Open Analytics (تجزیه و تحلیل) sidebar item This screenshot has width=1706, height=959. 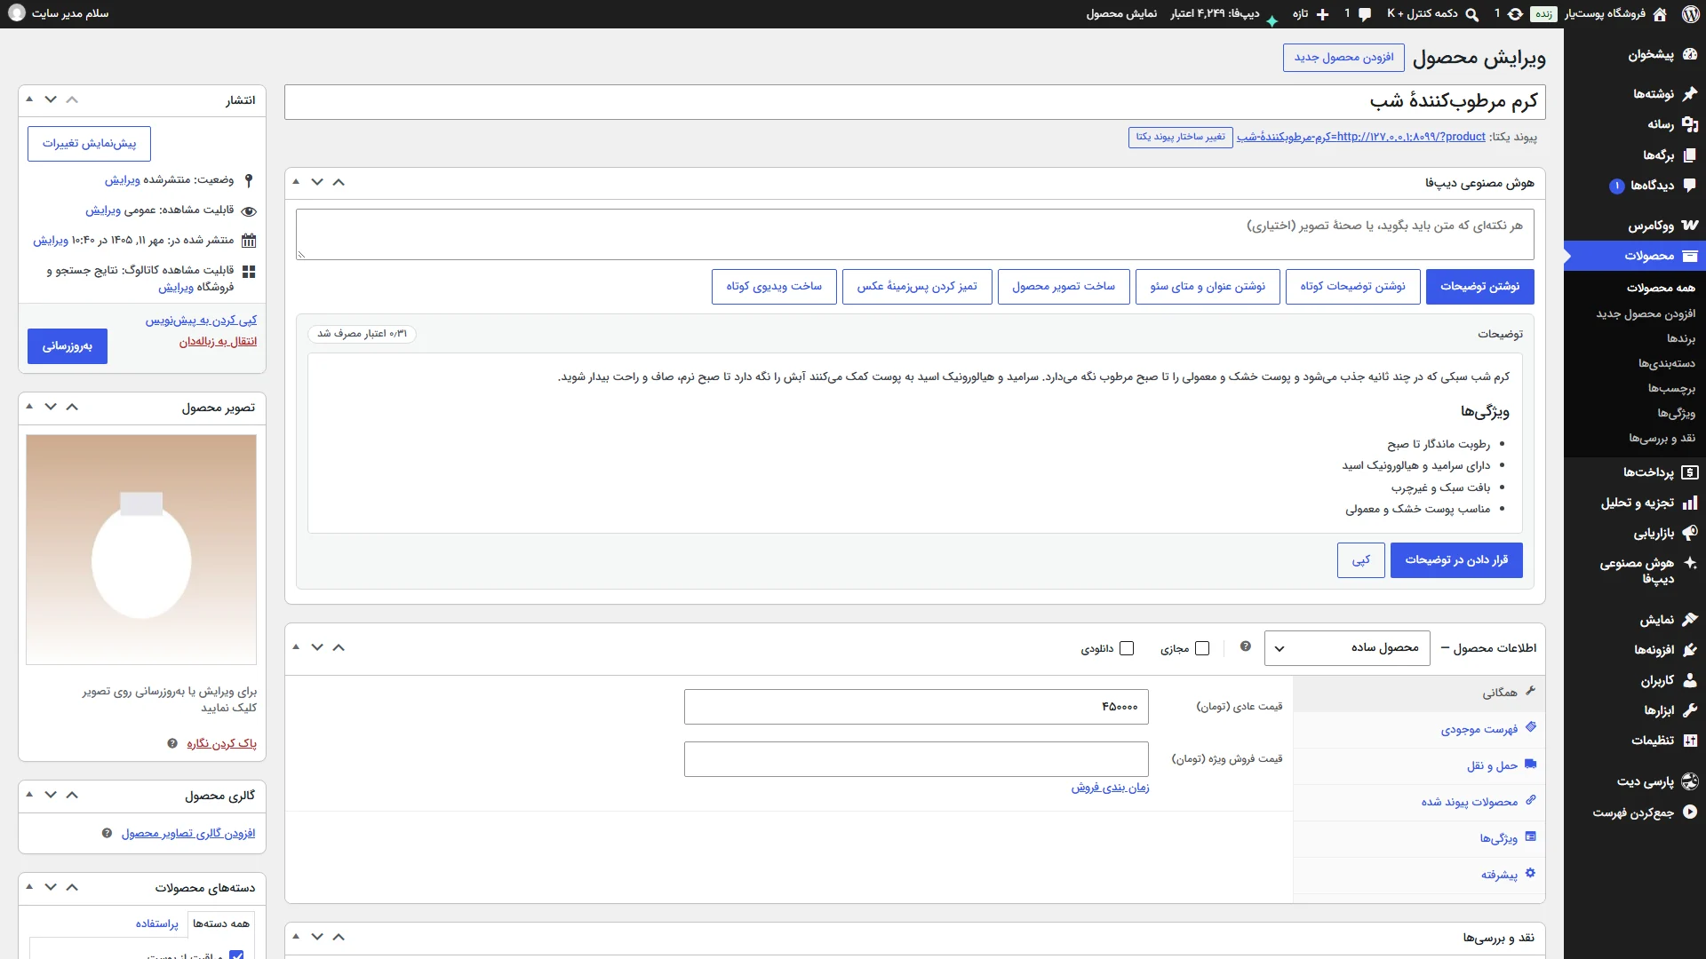pyautogui.click(x=1635, y=503)
